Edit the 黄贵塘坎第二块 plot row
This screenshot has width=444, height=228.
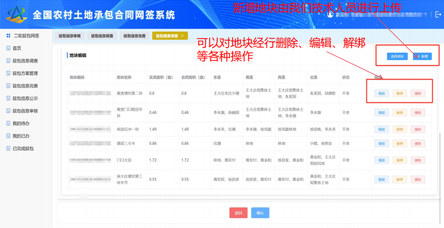coord(381,93)
